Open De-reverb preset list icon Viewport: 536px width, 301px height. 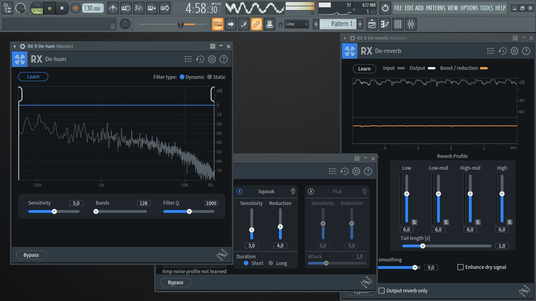click(491, 51)
